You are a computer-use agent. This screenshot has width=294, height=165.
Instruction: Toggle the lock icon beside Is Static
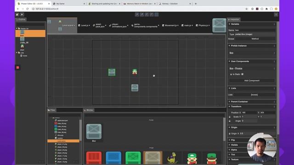pyautogui.click(x=231, y=74)
